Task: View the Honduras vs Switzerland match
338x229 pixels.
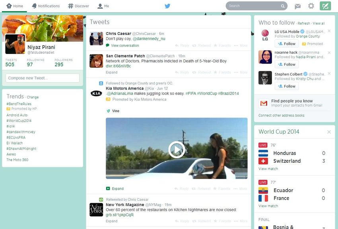Action: (268, 169)
